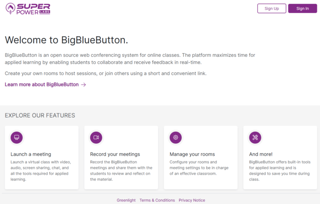Image resolution: width=320 pixels, height=204 pixels.
Task: Click the Sign Up button
Action: point(272,8)
